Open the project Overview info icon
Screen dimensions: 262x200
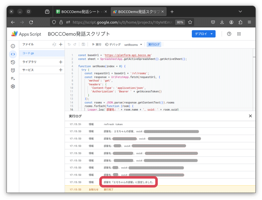click(x=13, y=46)
